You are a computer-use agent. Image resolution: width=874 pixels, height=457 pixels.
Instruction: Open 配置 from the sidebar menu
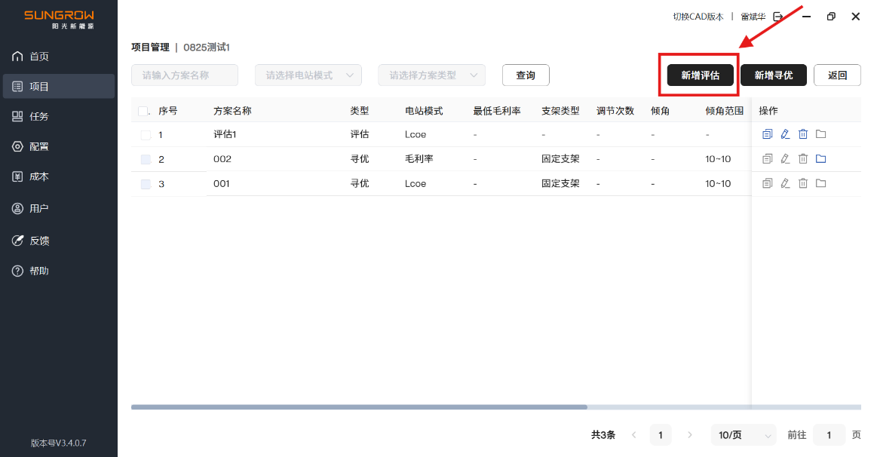tap(39, 146)
